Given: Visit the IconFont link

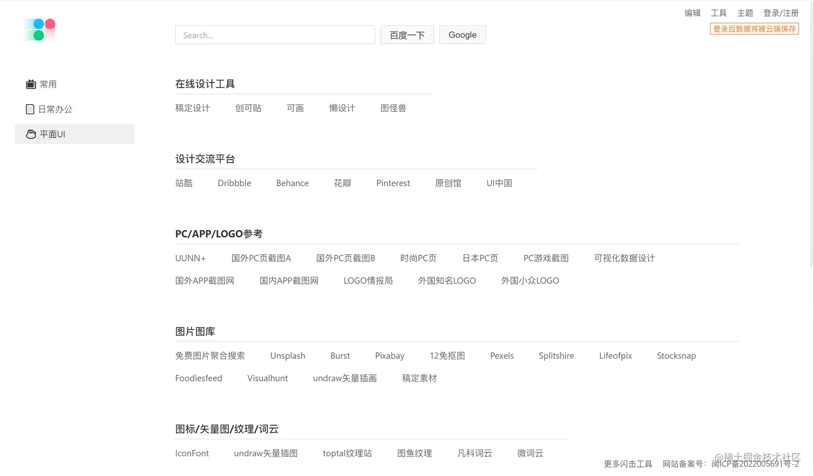Looking at the screenshot, I should point(192,453).
